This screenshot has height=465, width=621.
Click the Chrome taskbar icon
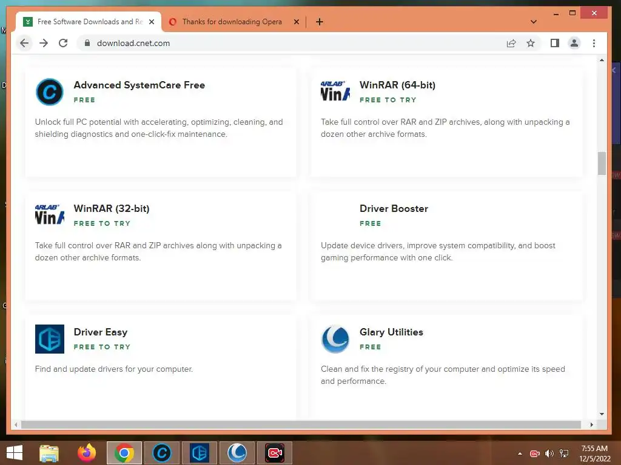tap(124, 453)
